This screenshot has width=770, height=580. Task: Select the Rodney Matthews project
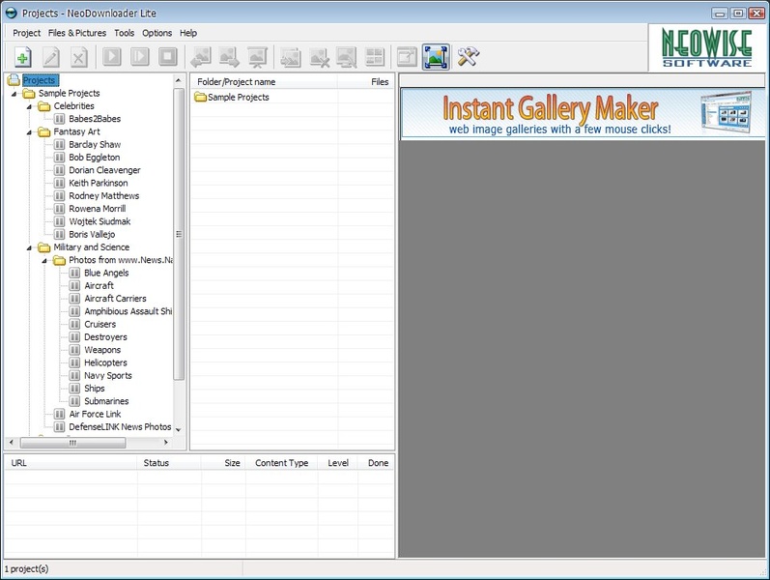[x=104, y=195]
